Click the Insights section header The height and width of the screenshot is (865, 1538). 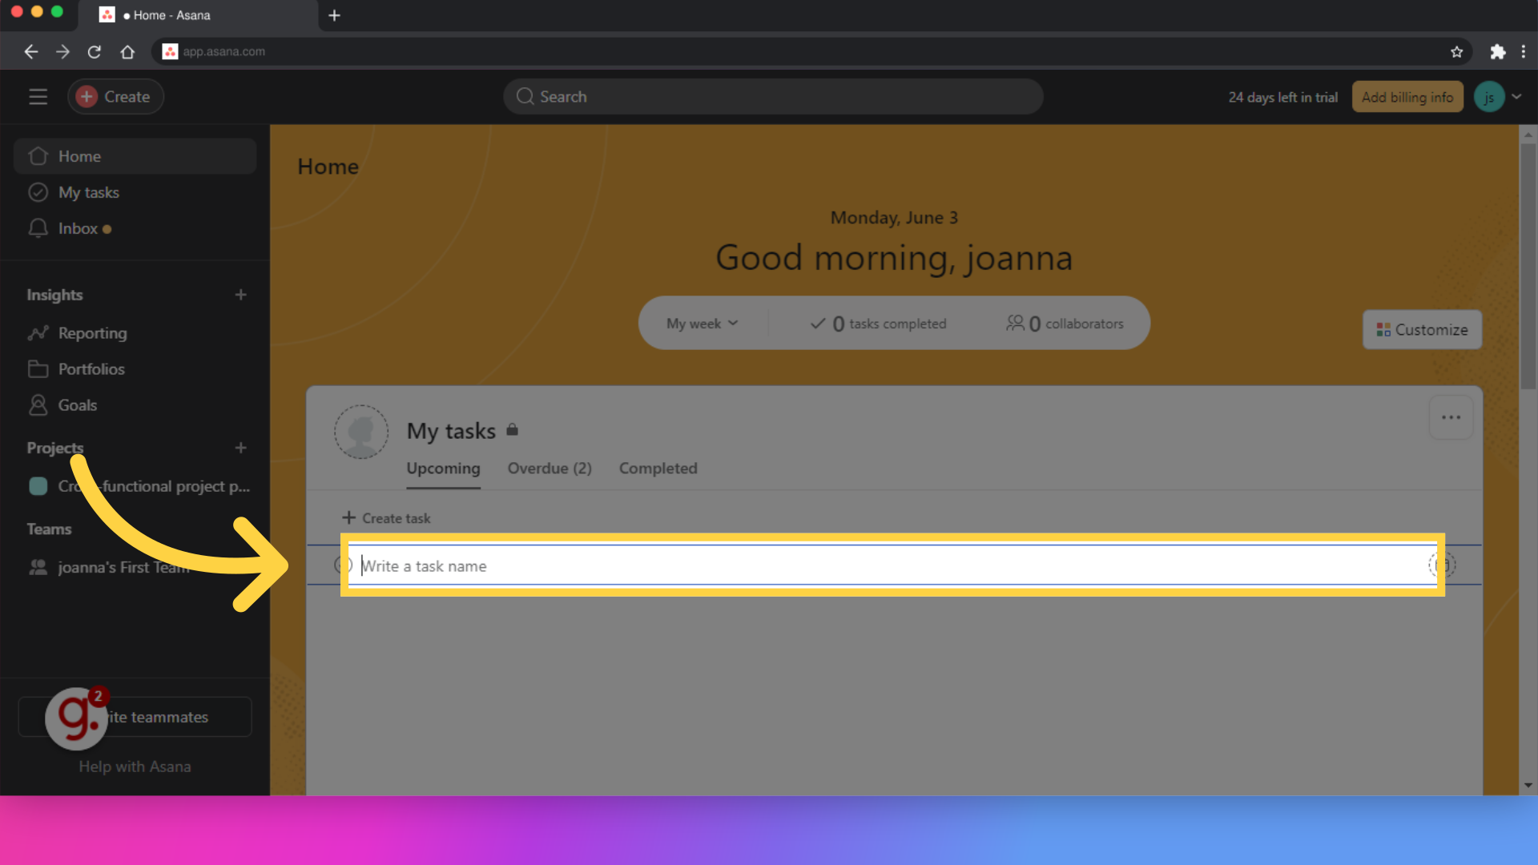click(x=54, y=295)
